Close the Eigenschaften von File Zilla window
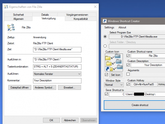Viewport: 165px width, 124px height. 95,7
